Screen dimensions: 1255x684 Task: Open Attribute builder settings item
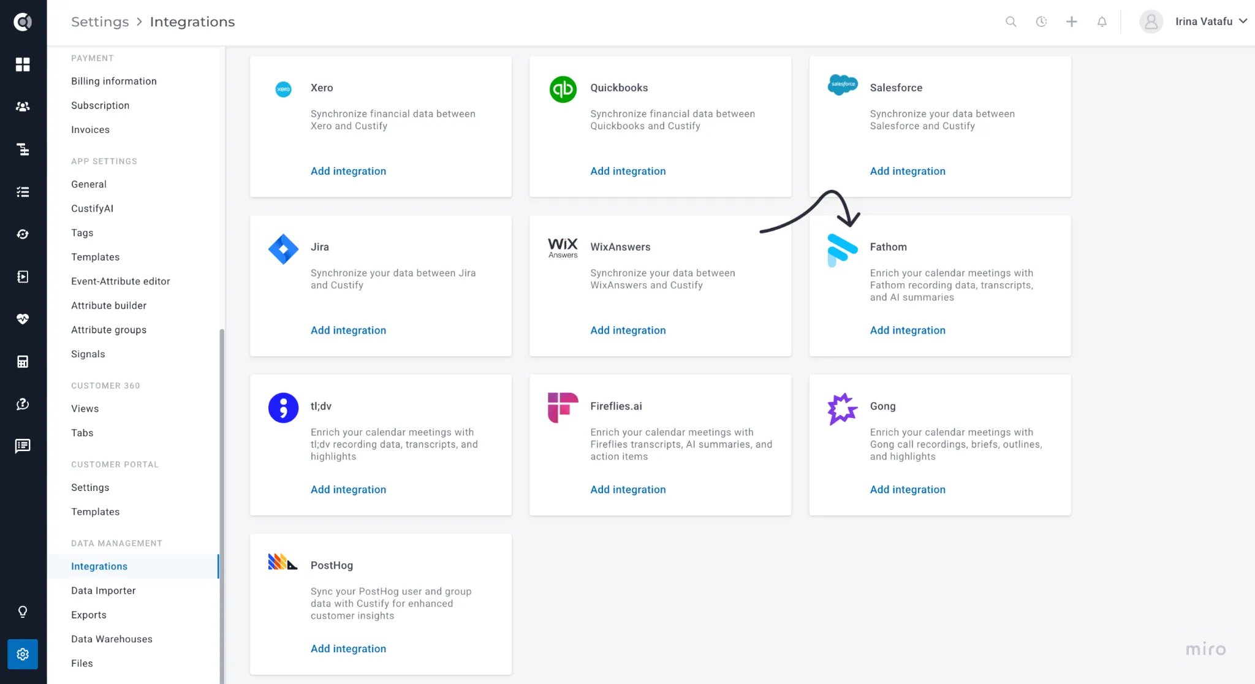pyautogui.click(x=109, y=305)
